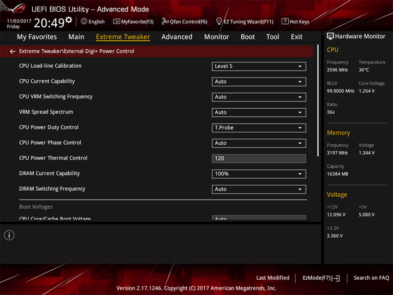This screenshot has width=393, height=295.
Task: Open CPU Power Duty Control dropdown
Action: coord(259,128)
